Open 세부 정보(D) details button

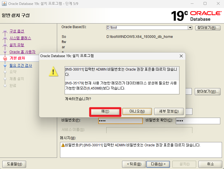169,111
